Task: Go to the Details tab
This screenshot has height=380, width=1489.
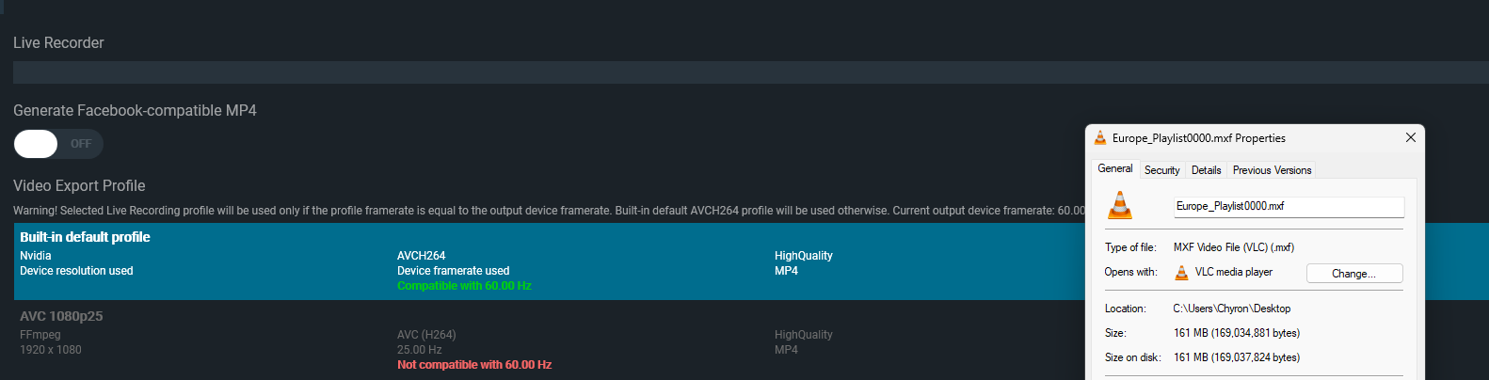Action: coord(1206,170)
